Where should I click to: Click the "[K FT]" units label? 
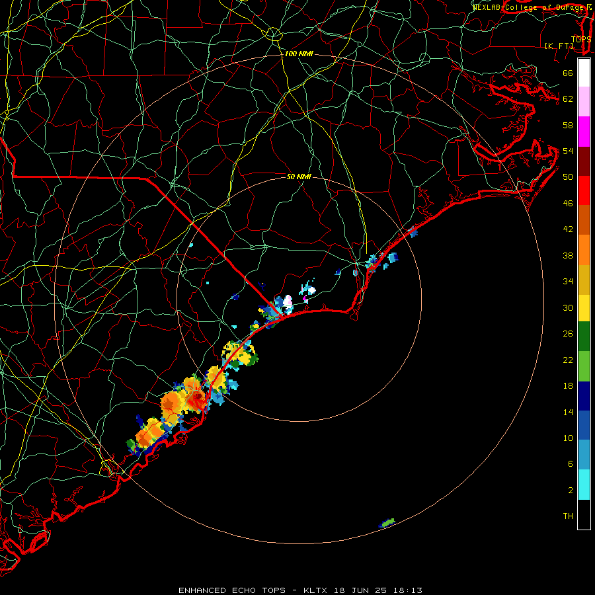[559, 46]
